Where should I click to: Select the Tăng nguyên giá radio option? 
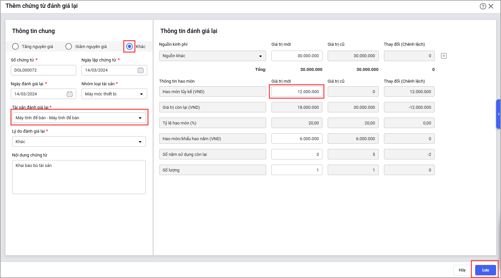click(x=15, y=46)
